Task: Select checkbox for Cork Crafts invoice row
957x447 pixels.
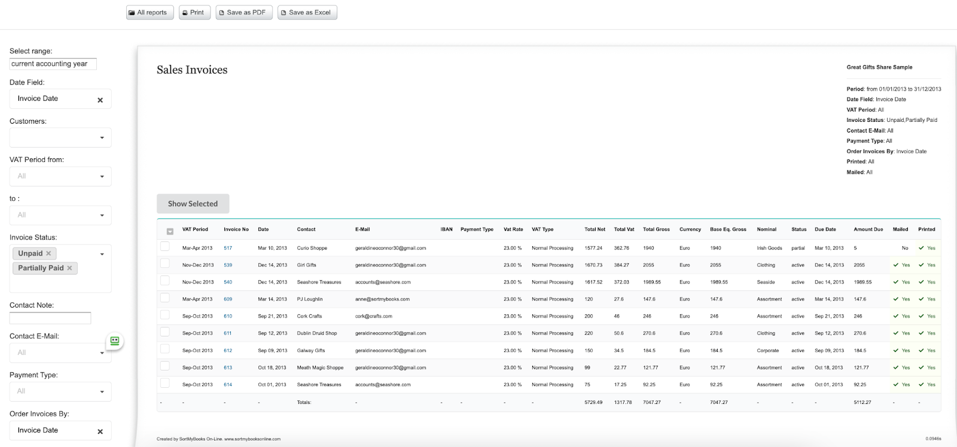Action: 165,315
